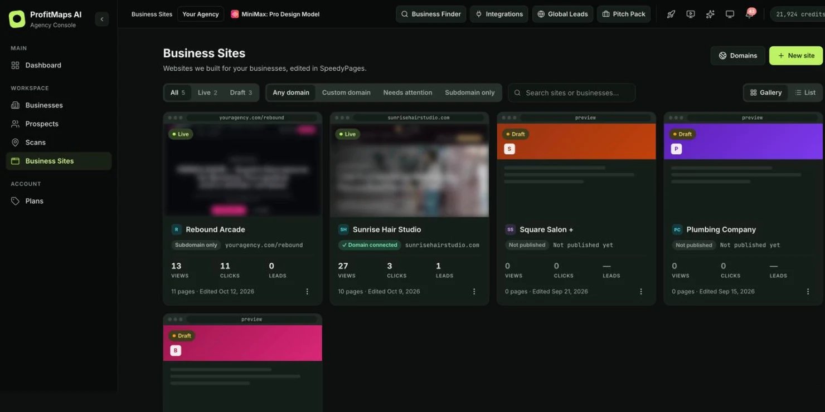The image size is (825, 412).
Task: Open the Domains button
Action: (737, 56)
